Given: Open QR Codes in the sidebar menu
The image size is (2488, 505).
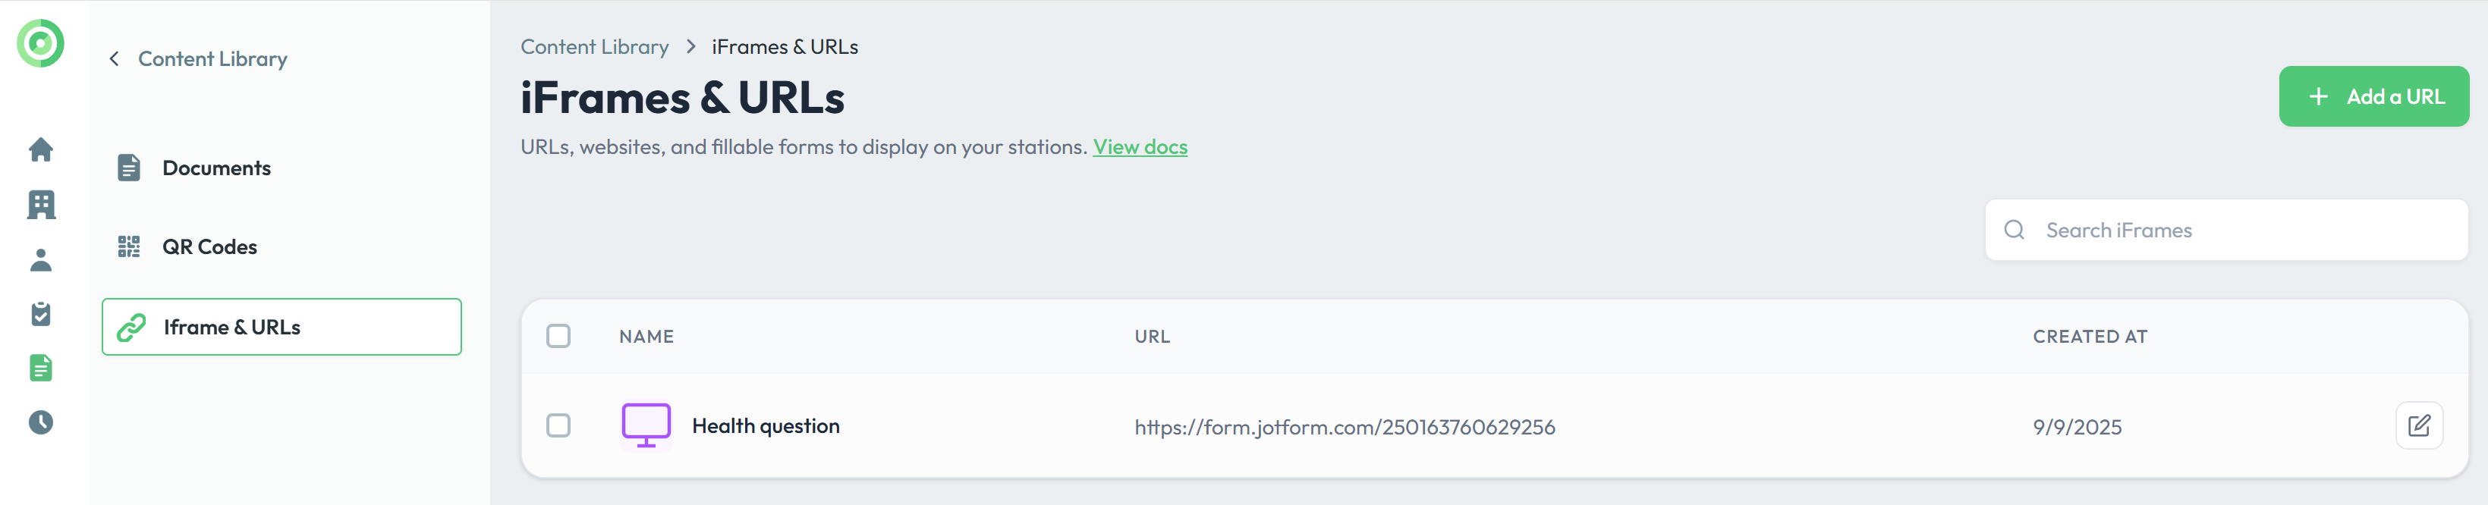Looking at the screenshot, I should (209, 247).
